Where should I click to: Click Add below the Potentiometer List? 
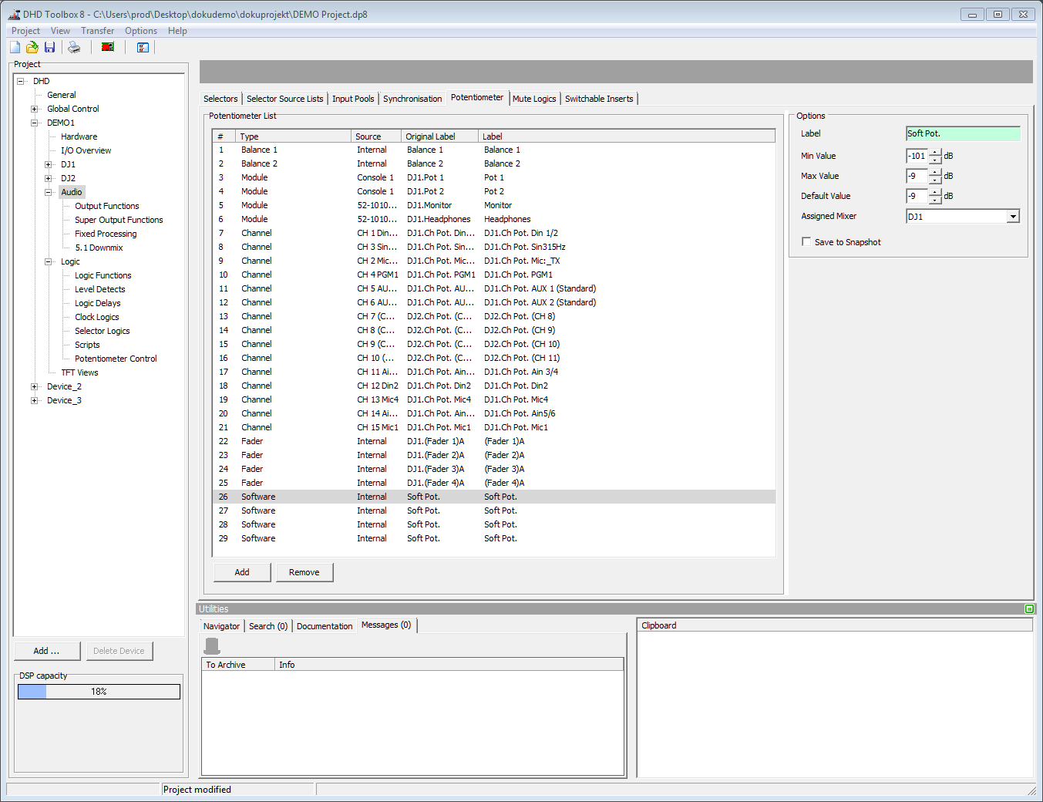(242, 572)
